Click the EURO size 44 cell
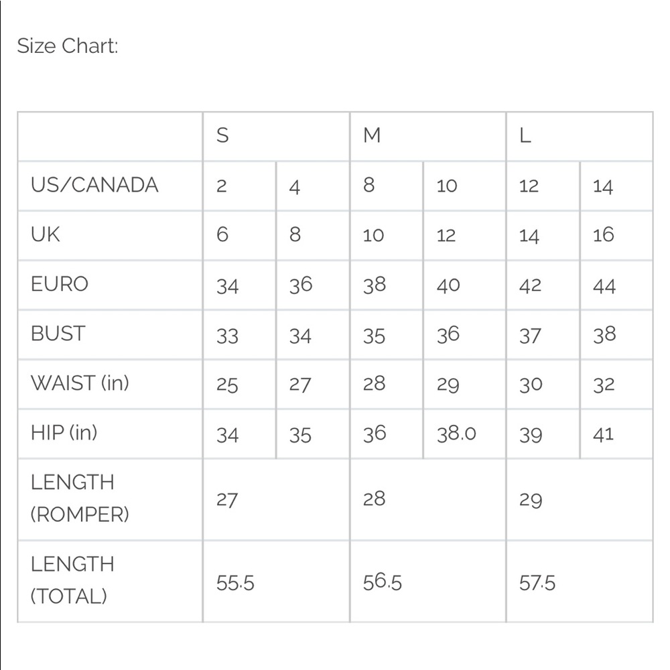This screenshot has width=670, height=670. pyautogui.click(x=616, y=285)
